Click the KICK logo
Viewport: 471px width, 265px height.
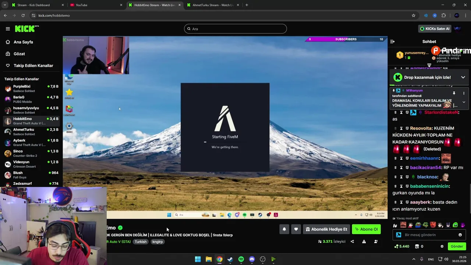(26, 29)
